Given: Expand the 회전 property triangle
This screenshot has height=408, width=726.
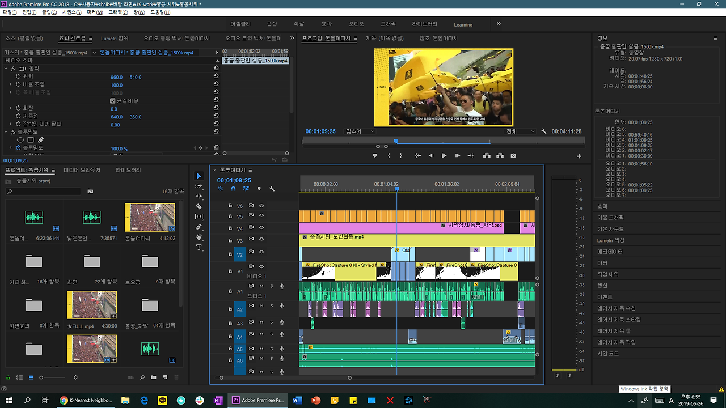Looking at the screenshot, I should click(x=10, y=108).
